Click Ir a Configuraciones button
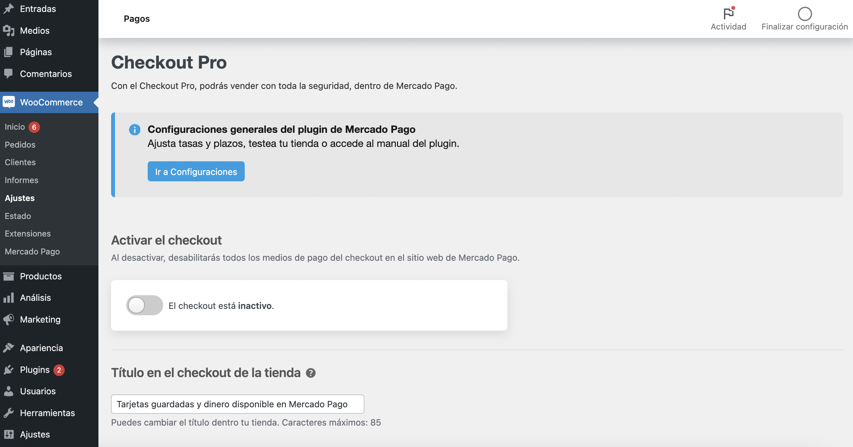853x447 pixels. click(x=196, y=171)
